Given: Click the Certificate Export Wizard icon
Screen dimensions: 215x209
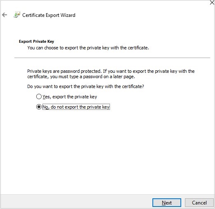Looking at the screenshot, I should pos(17,15).
